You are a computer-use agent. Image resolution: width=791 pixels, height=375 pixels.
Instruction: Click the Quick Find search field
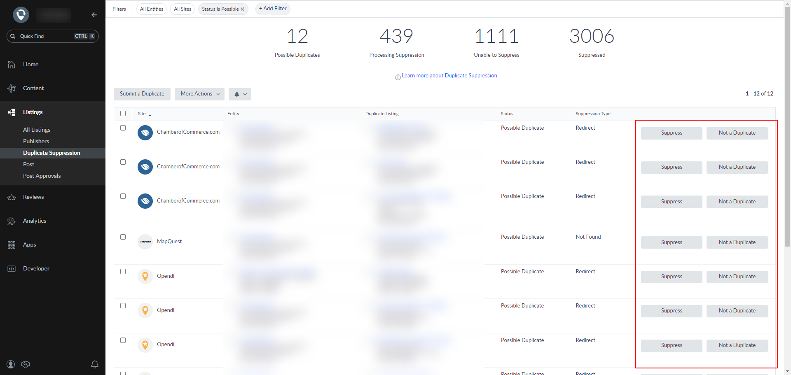coord(45,36)
